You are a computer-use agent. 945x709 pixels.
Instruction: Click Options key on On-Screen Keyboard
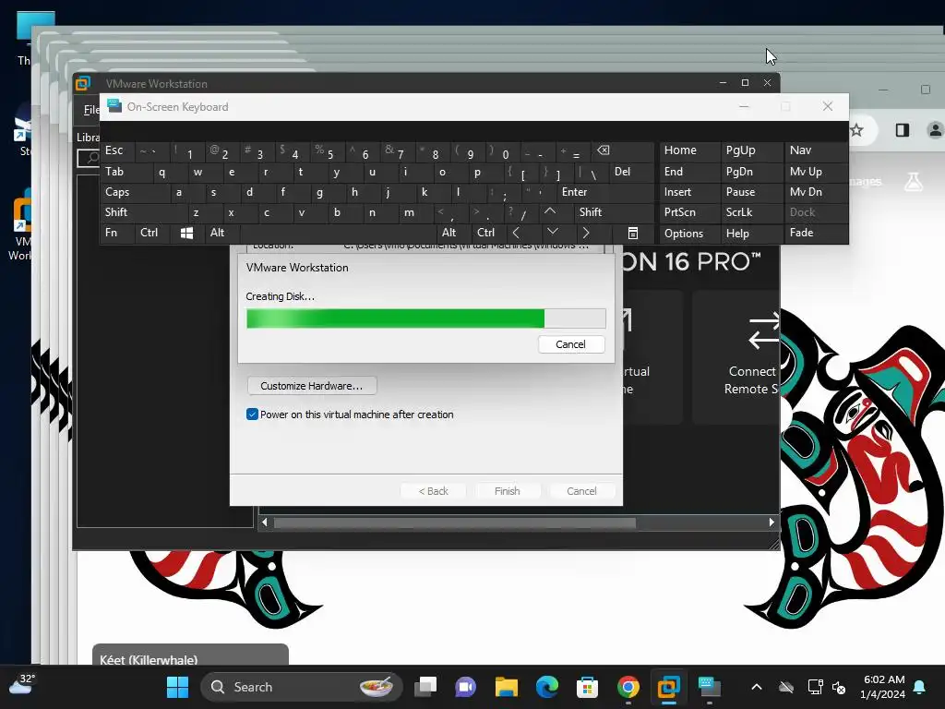(689, 233)
